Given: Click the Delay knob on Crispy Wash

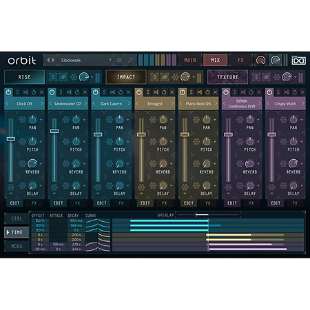Looking at the screenshot, I should point(293,185).
